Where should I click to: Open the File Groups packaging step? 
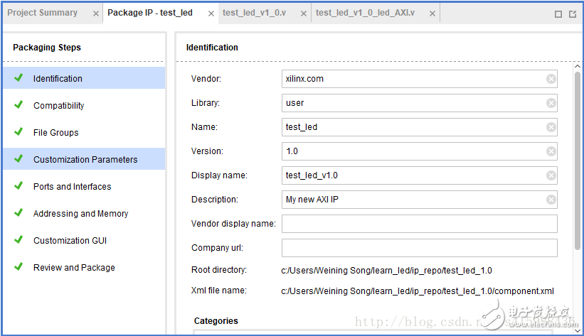55,133
